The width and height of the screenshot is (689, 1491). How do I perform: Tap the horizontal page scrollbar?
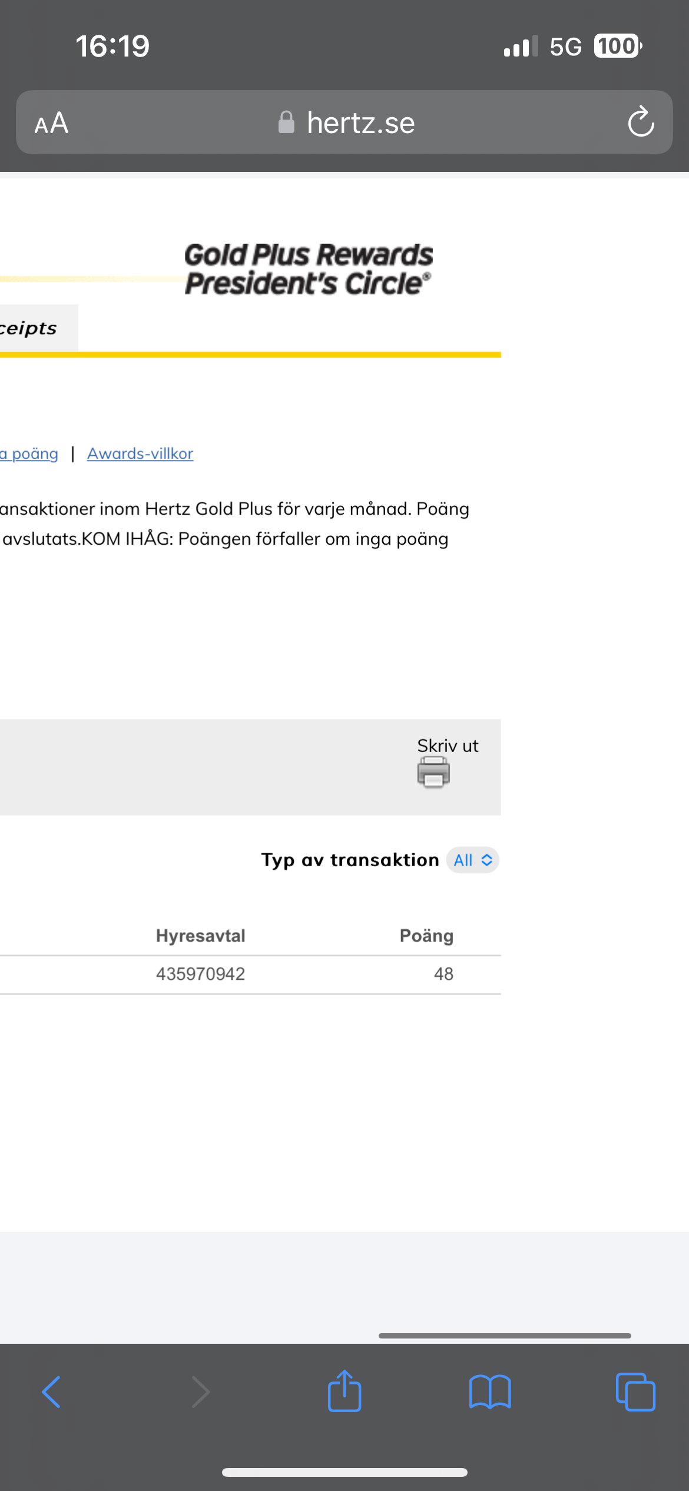505,1336
